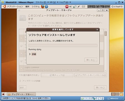Maximize the Update Manager window
The height and width of the screenshot is (101, 125).
coord(103,10)
